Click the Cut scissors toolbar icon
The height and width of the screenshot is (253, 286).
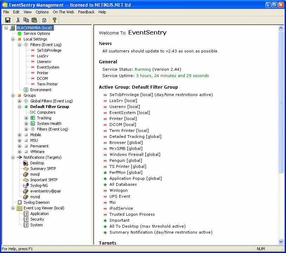(x=18, y=20)
